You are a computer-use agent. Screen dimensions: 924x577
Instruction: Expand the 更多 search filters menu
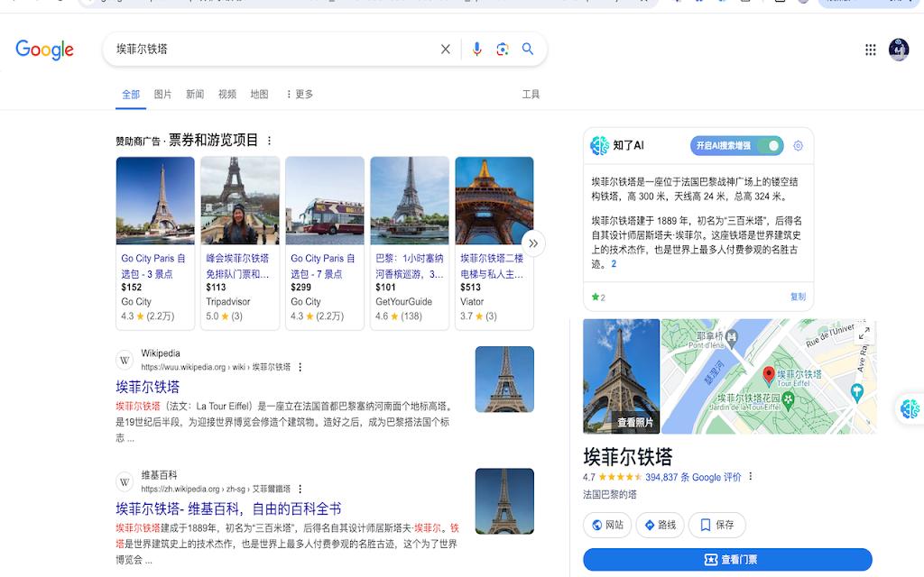[x=300, y=94]
